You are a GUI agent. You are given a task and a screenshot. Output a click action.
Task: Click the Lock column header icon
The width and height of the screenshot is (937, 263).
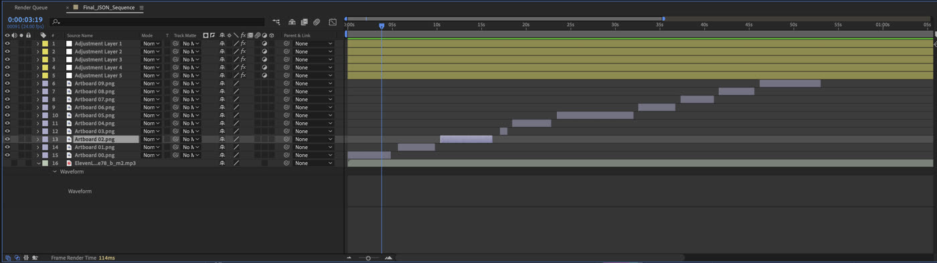(28, 35)
